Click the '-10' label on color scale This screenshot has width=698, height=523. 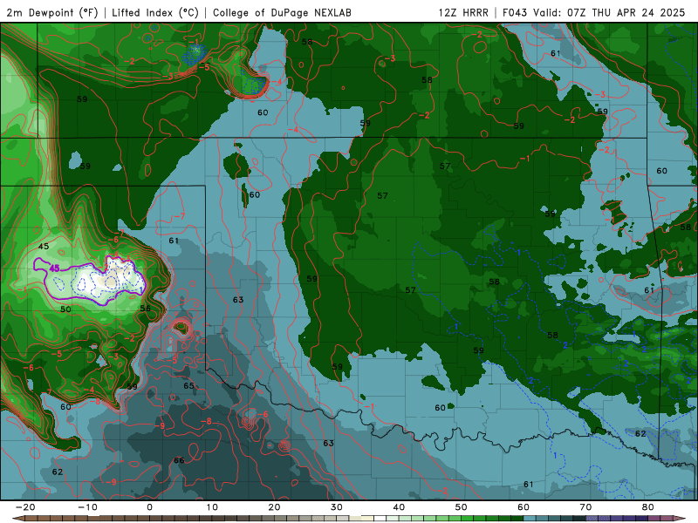point(87,507)
